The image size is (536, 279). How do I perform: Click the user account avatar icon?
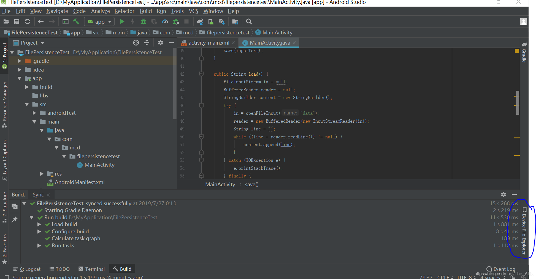[523, 21]
